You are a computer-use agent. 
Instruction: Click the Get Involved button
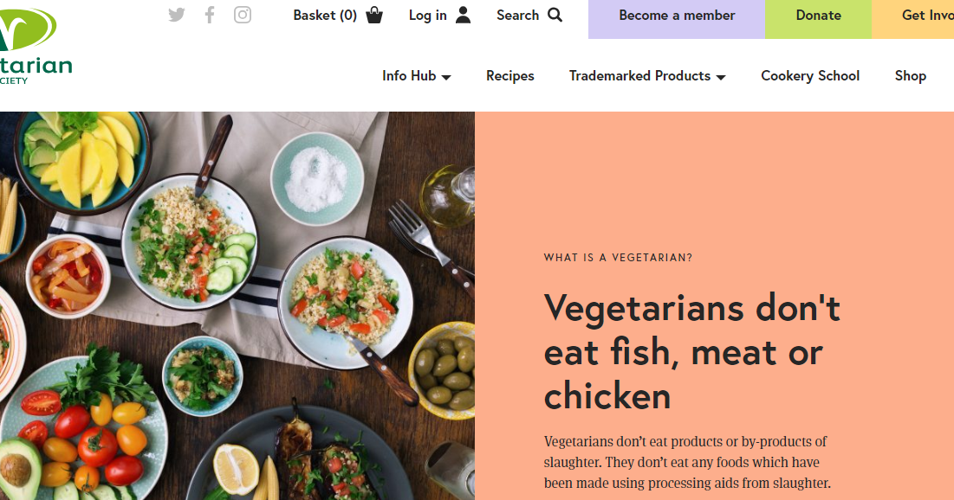[929, 15]
